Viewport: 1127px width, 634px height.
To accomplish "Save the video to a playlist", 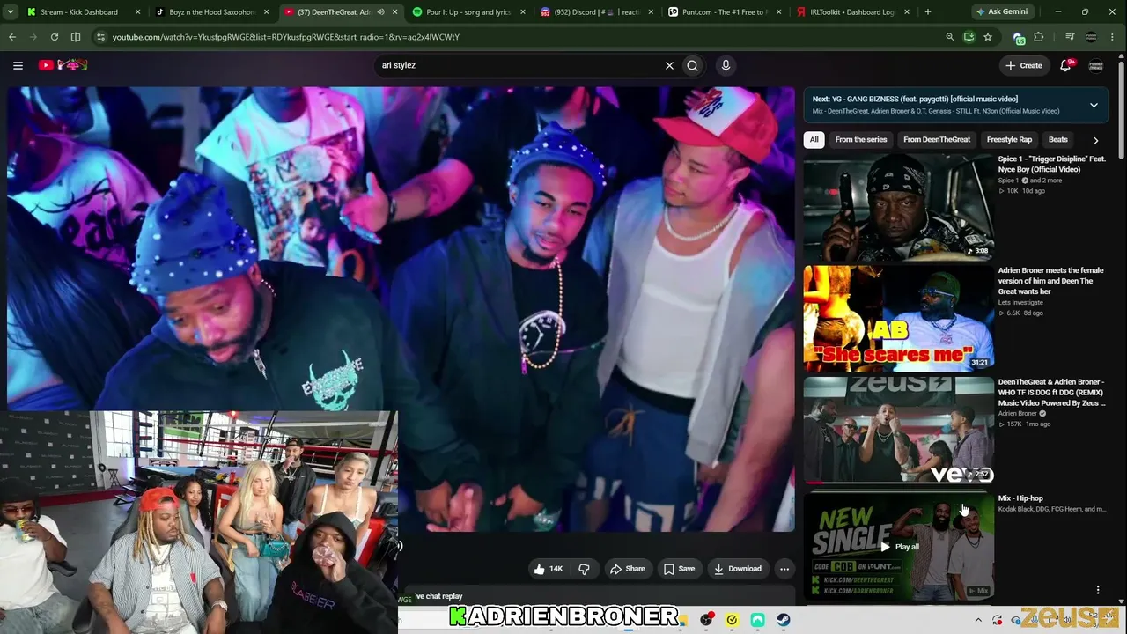I will (x=679, y=569).
